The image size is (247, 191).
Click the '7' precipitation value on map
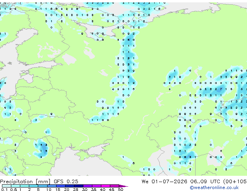coord(221,89)
